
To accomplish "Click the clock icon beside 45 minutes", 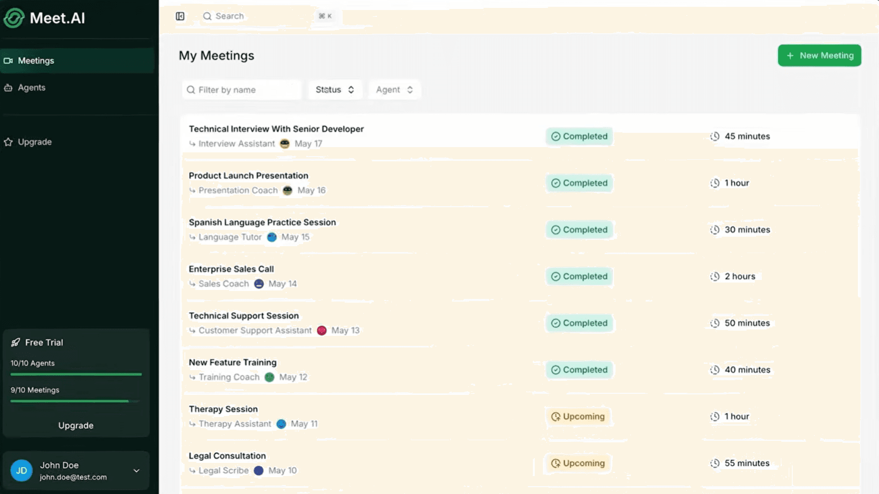I will point(715,137).
